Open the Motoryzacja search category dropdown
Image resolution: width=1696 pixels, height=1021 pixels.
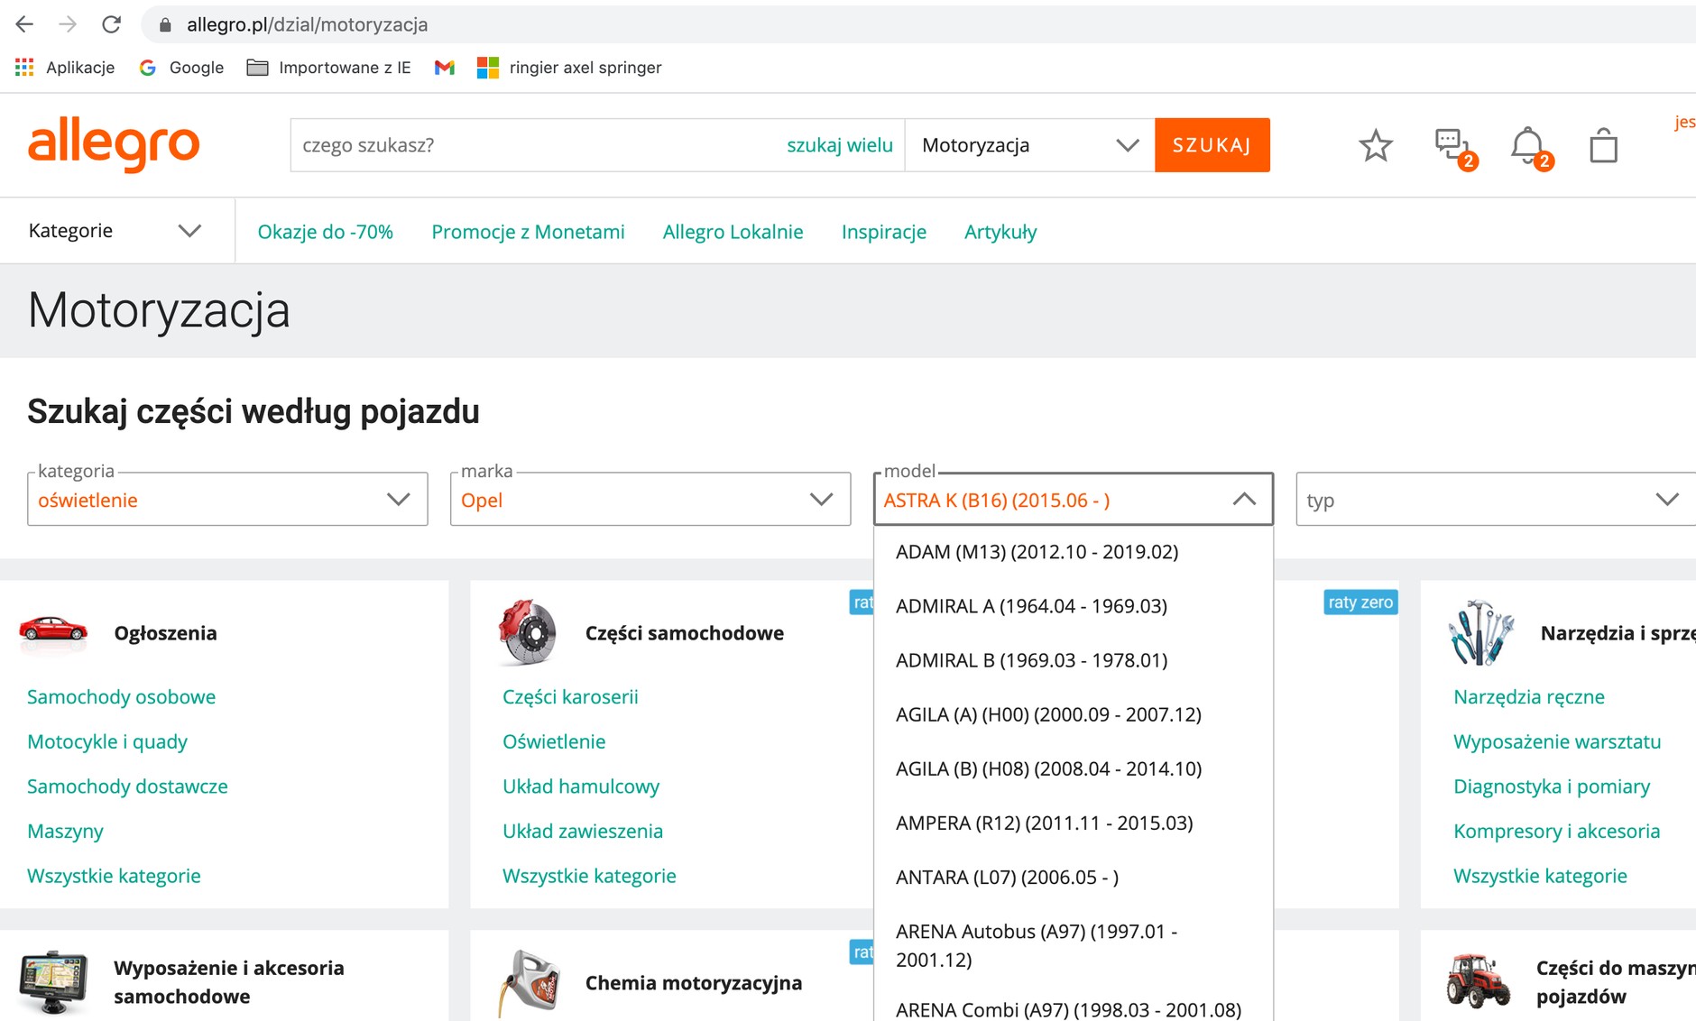(1028, 145)
